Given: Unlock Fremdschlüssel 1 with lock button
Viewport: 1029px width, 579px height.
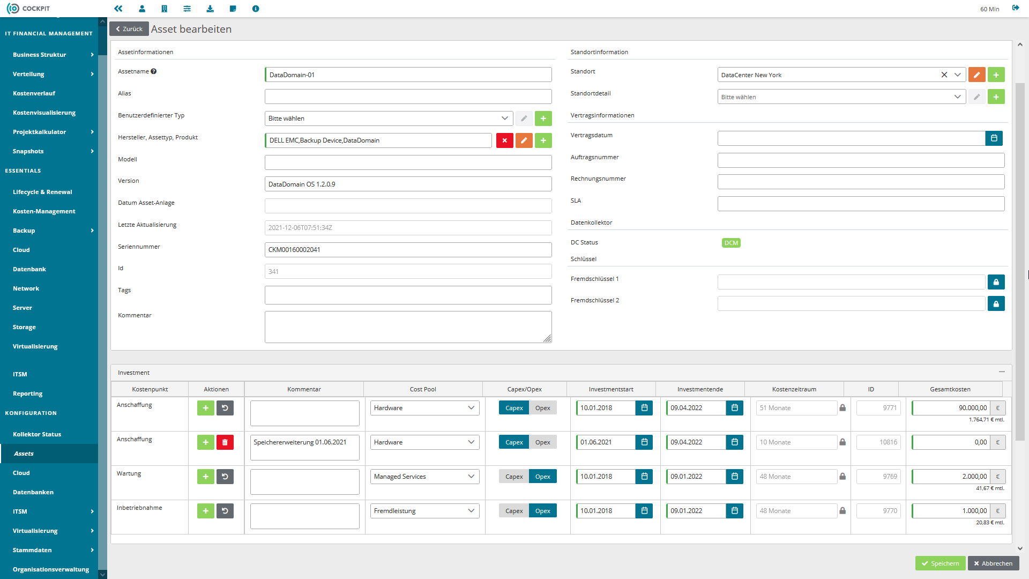Looking at the screenshot, I should (996, 282).
